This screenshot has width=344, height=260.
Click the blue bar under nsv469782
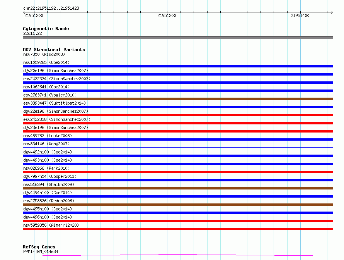178,139
